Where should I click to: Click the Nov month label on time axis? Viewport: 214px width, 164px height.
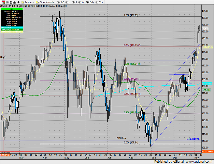(197, 158)
